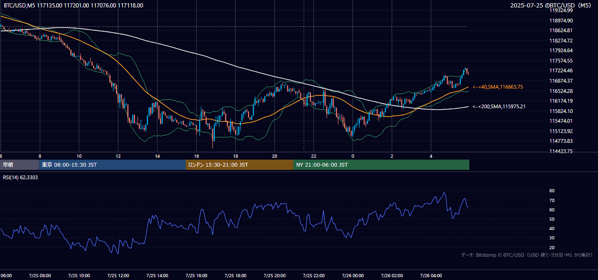Click price axis label 116524.28
The image size is (598, 280).
pyautogui.click(x=561, y=91)
